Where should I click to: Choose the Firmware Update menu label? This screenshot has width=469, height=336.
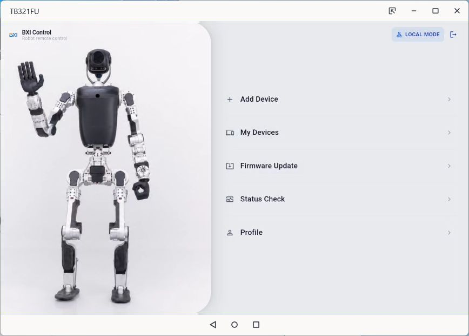click(x=269, y=166)
